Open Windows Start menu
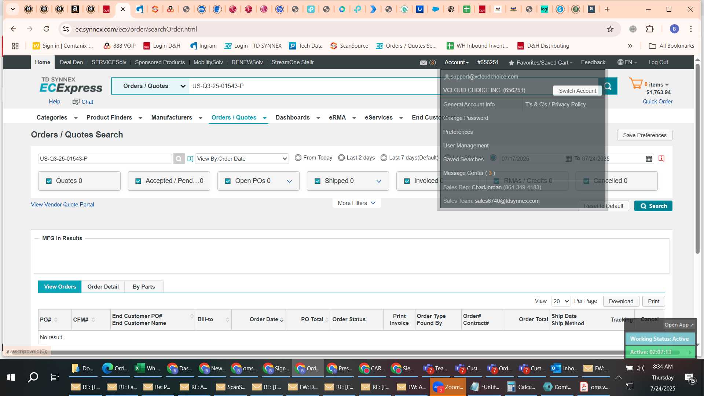The height and width of the screenshot is (396, 704). coord(11,377)
